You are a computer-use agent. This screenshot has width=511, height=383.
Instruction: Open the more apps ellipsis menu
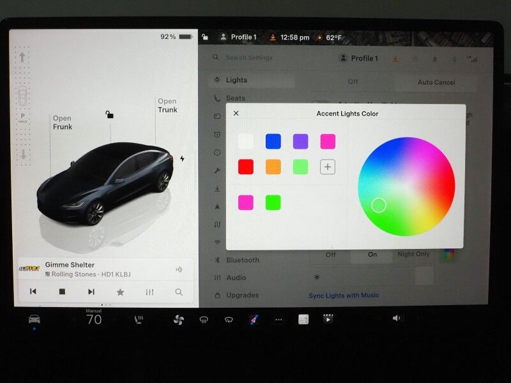click(278, 320)
